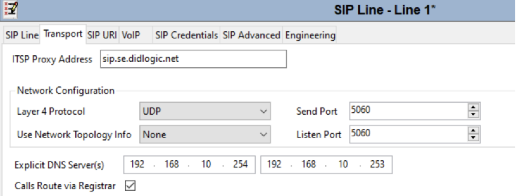This screenshot has height=196, width=516.
Task: Decrease Listen Port with down arrow
Action: 473,138
